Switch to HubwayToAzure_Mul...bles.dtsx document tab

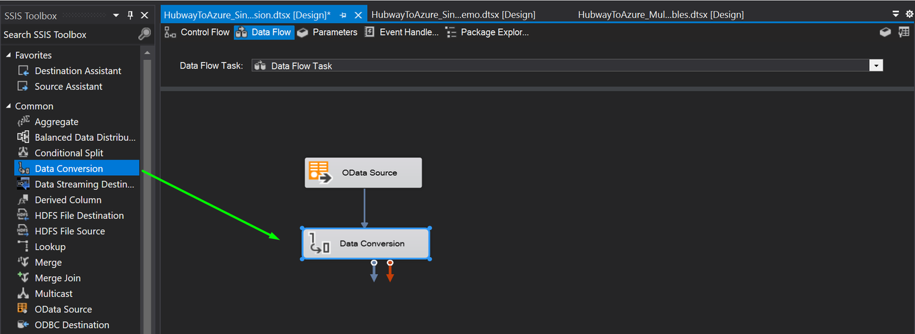point(661,15)
